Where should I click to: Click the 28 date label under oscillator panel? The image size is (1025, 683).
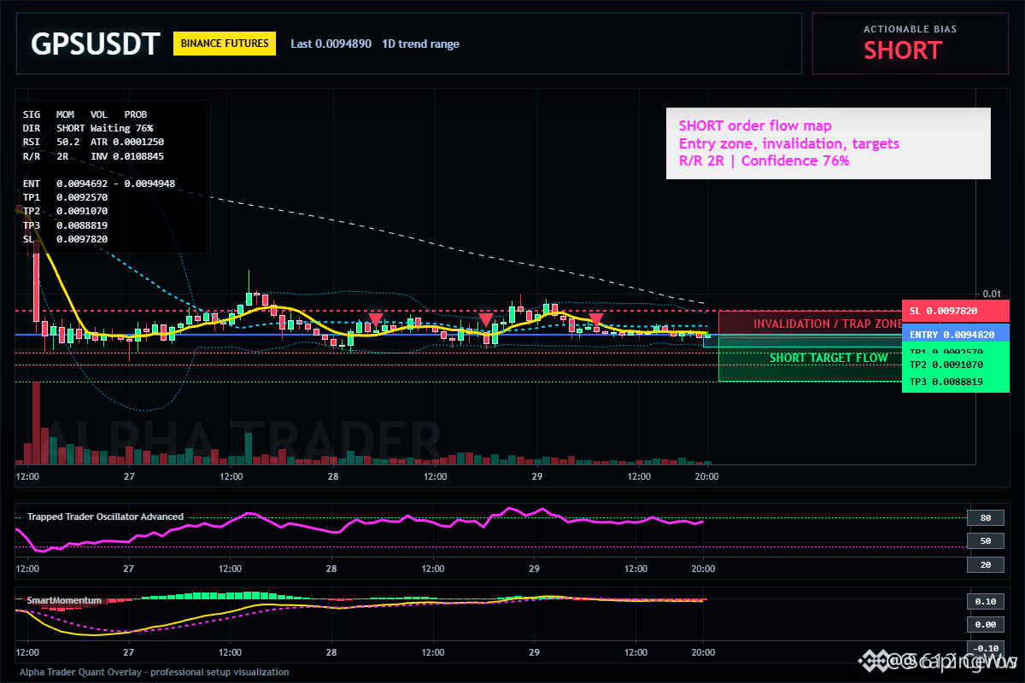(331, 568)
